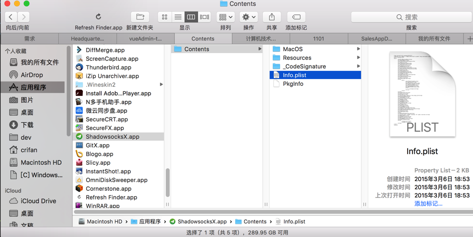This screenshot has width=473, height=237.
Task: Click the Info.plist PLIST preview thumbnail
Action: (x=422, y=94)
